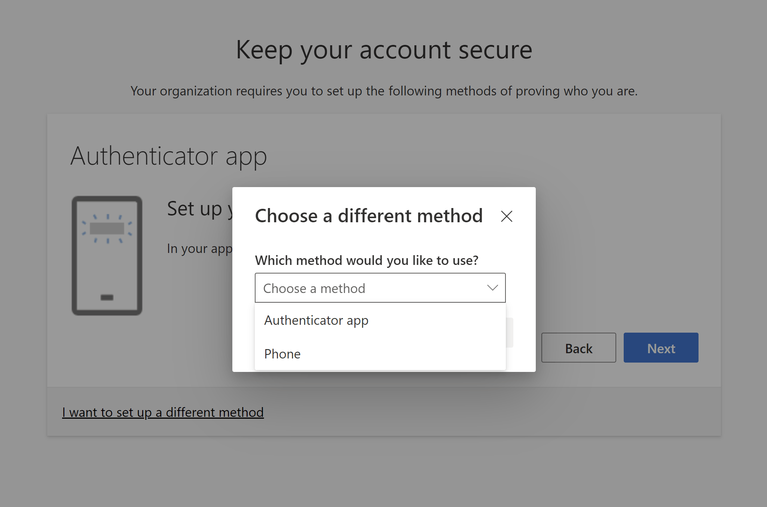Click the dropdown chevron arrow
This screenshot has height=507, width=767.
coord(492,288)
